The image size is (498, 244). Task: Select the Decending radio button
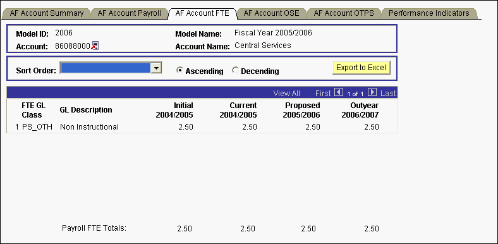[235, 71]
